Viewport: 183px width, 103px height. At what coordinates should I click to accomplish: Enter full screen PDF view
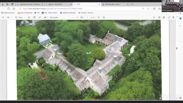[x=169, y=17]
